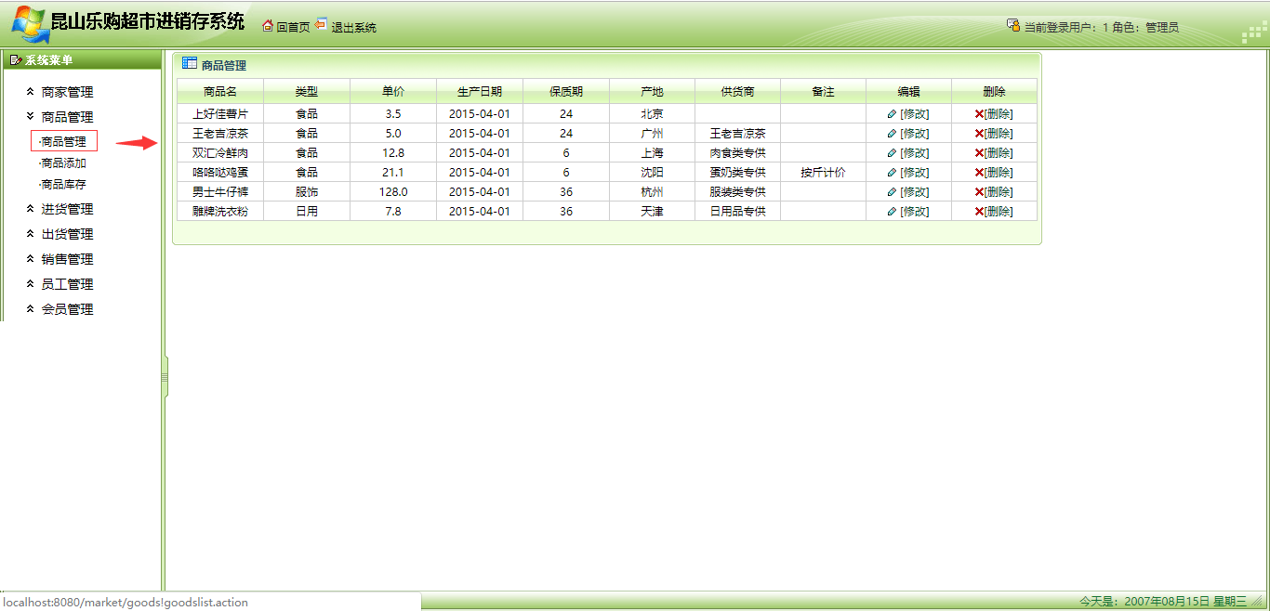
Task: Click the exit icon beside 退出系统
Action: (x=322, y=24)
